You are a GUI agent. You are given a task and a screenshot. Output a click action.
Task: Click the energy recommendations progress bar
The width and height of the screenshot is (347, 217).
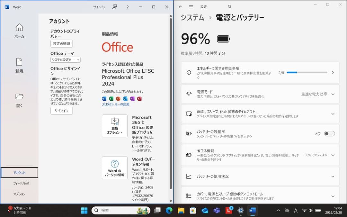click(x=307, y=72)
